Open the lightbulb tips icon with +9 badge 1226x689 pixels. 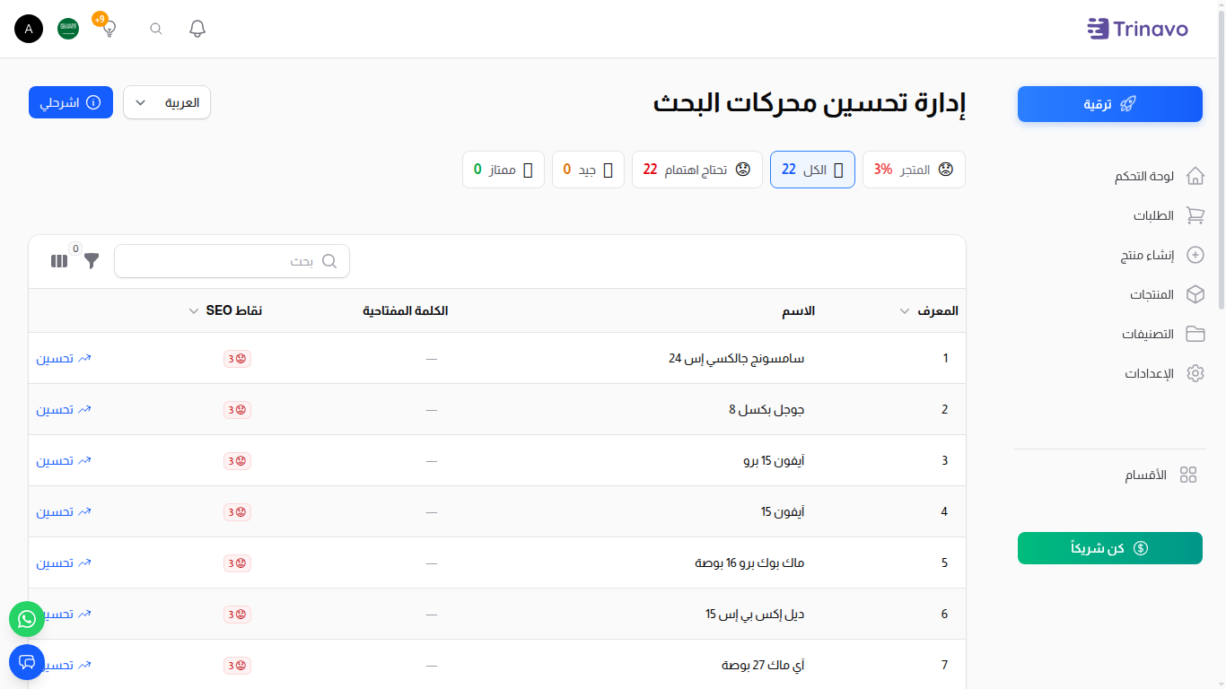click(x=109, y=28)
